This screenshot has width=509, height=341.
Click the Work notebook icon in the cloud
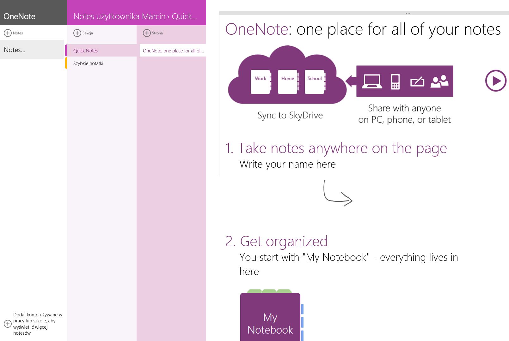[261, 82]
